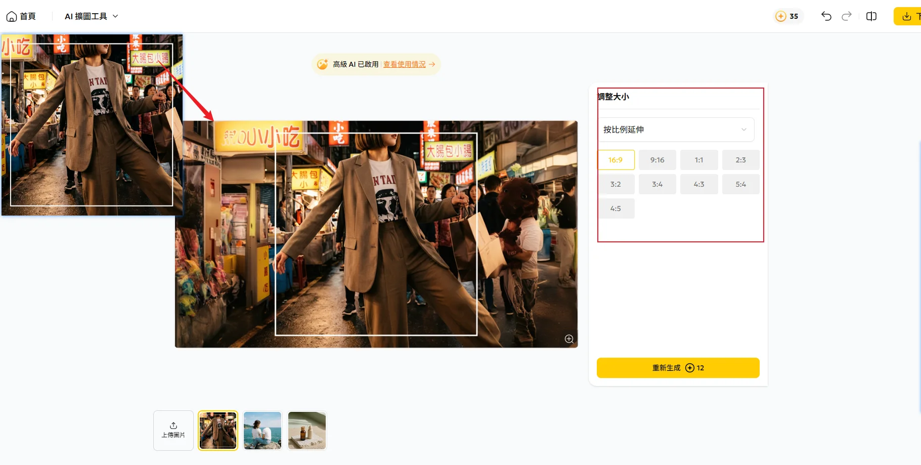
Task: Choose the 1:1 square ratio
Action: coord(698,160)
